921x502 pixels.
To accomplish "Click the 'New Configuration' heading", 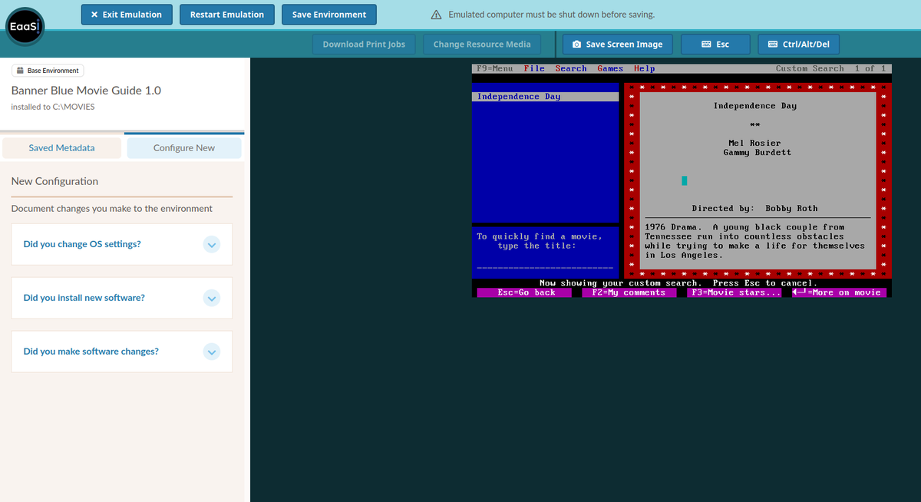I will (x=55, y=182).
